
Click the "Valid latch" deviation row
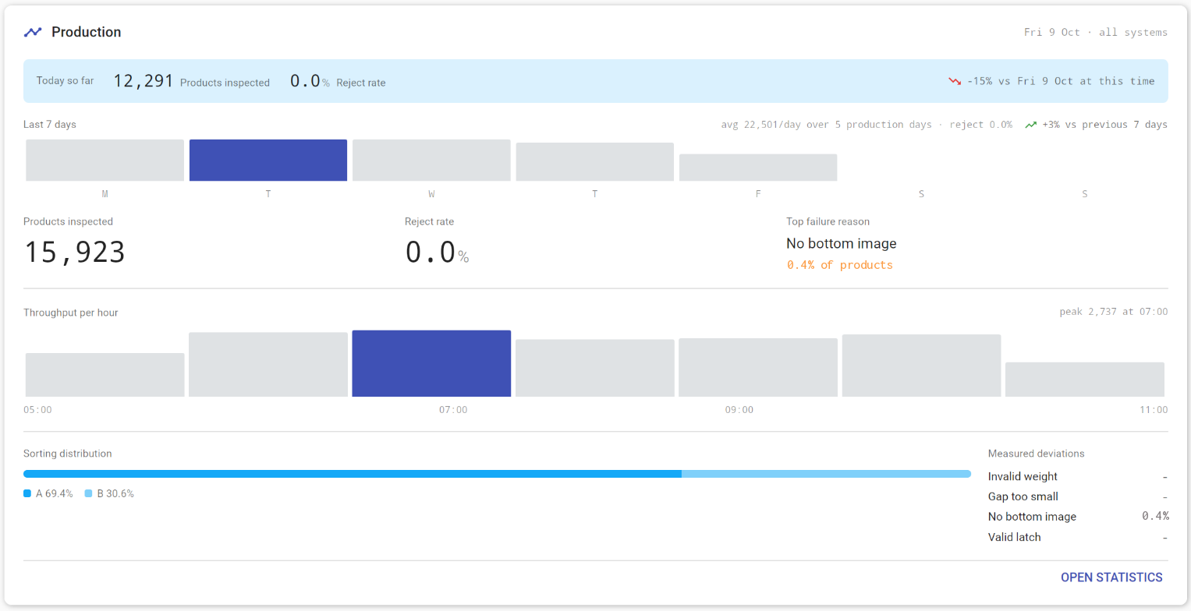(1078, 537)
